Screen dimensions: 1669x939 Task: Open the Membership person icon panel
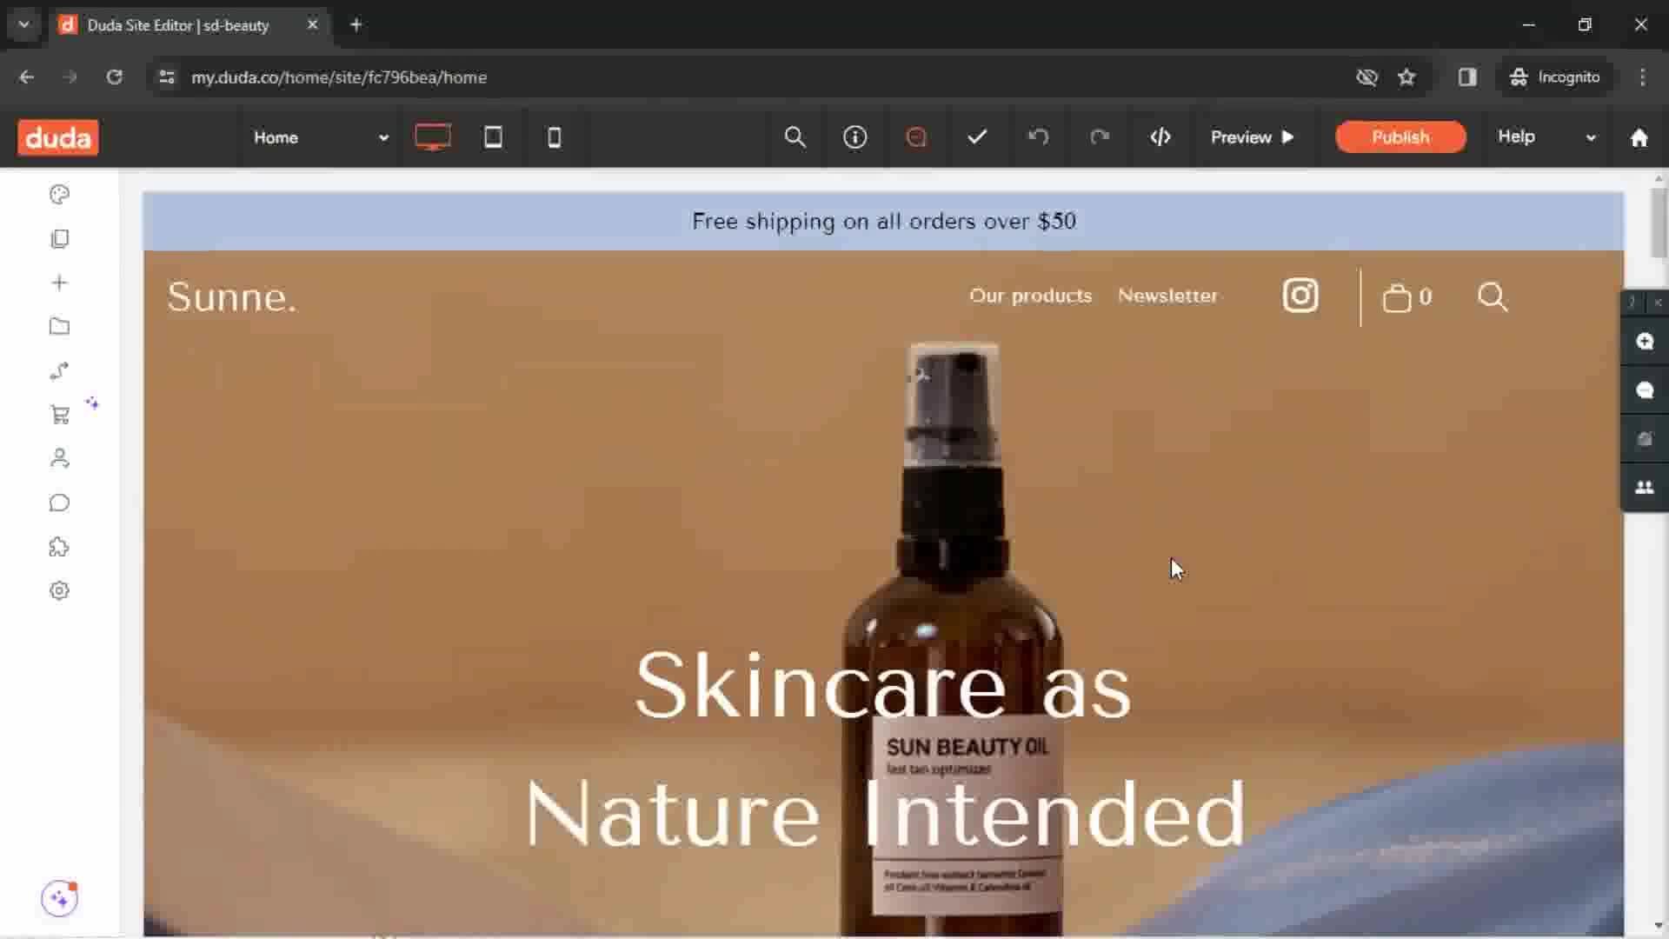pos(59,458)
